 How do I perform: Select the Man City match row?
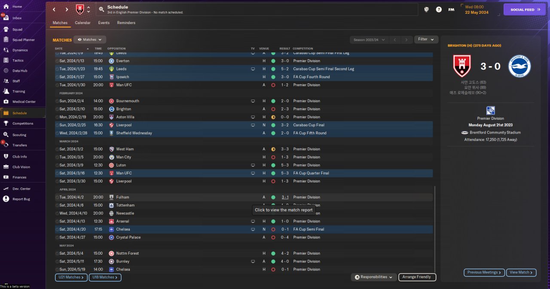pyautogui.click(x=244, y=157)
